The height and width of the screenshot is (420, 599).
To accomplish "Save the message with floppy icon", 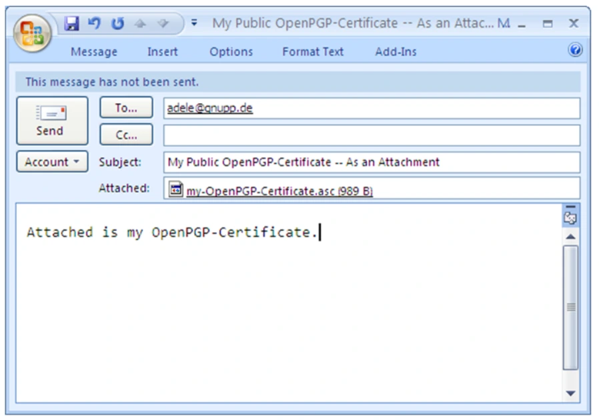I will click(x=71, y=24).
